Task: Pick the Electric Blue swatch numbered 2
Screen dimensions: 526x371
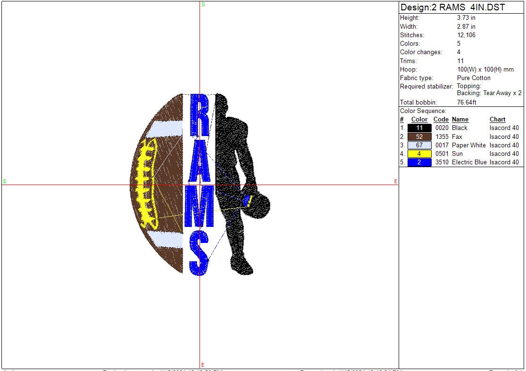Action: (419, 162)
